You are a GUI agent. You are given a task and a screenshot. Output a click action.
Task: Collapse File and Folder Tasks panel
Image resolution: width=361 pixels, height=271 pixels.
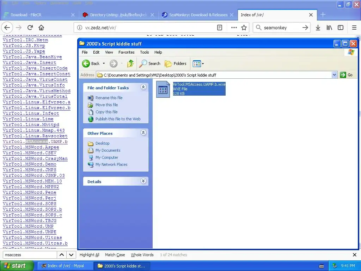pyautogui.click(x=143, y=87)
